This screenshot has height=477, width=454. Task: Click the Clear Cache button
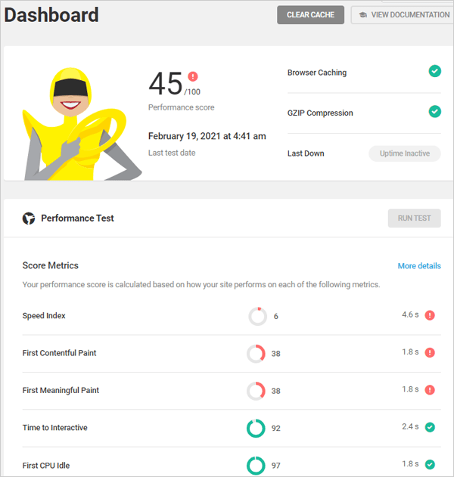(x=310, y=14)
